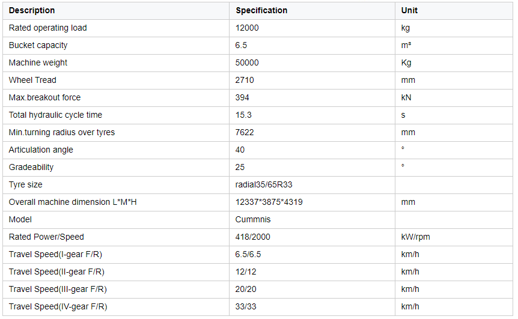Select the 394 breakout force value
This screenshot has height=319, width=518.
tap(242, 98)
